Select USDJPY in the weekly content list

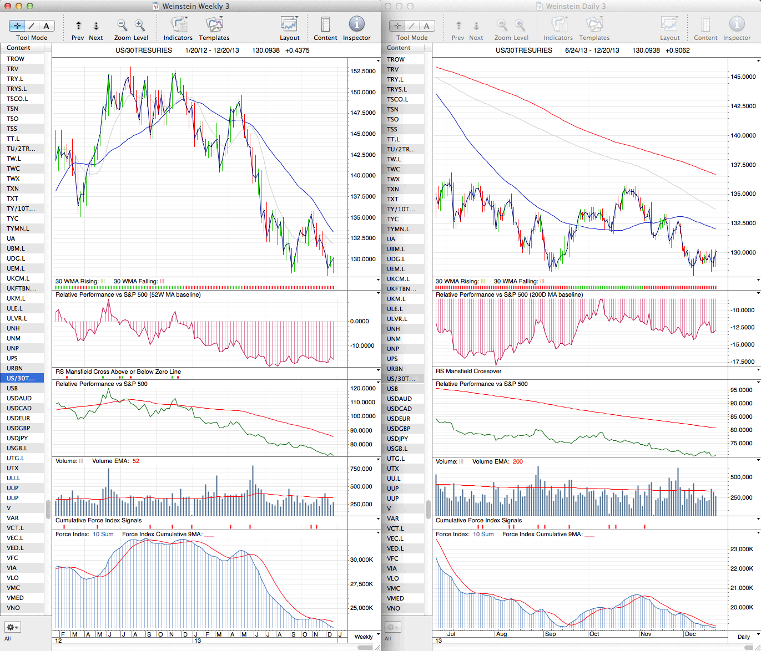pos(17,438)
